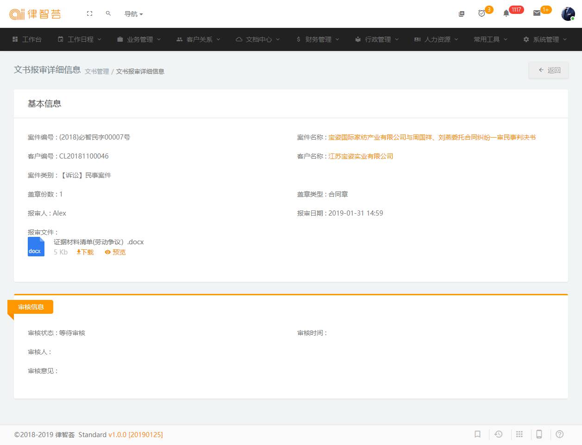This screenshot has width=582, height=445.
Task: Open history via the clock-arrow footer icon
Action: [x=498, y=434]
